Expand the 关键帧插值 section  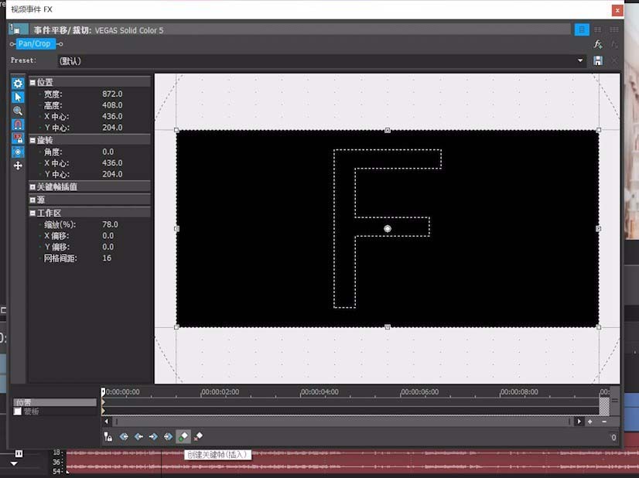click(x=32, y=187)
